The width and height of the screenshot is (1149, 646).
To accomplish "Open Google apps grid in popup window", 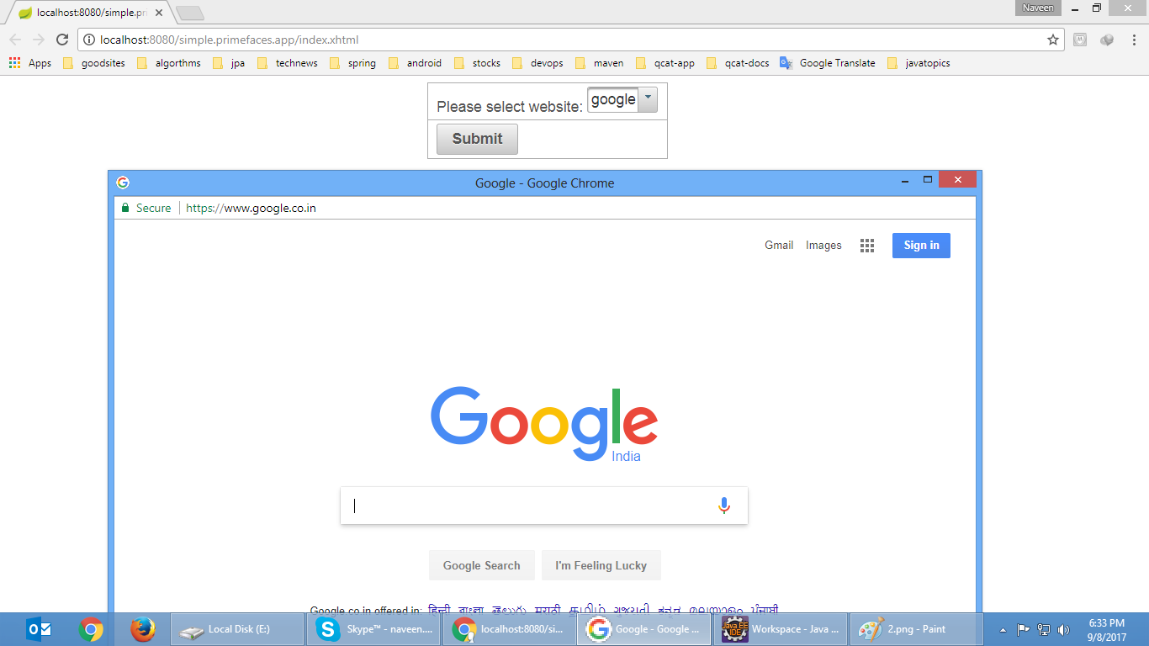I will [x=867, y=246].
